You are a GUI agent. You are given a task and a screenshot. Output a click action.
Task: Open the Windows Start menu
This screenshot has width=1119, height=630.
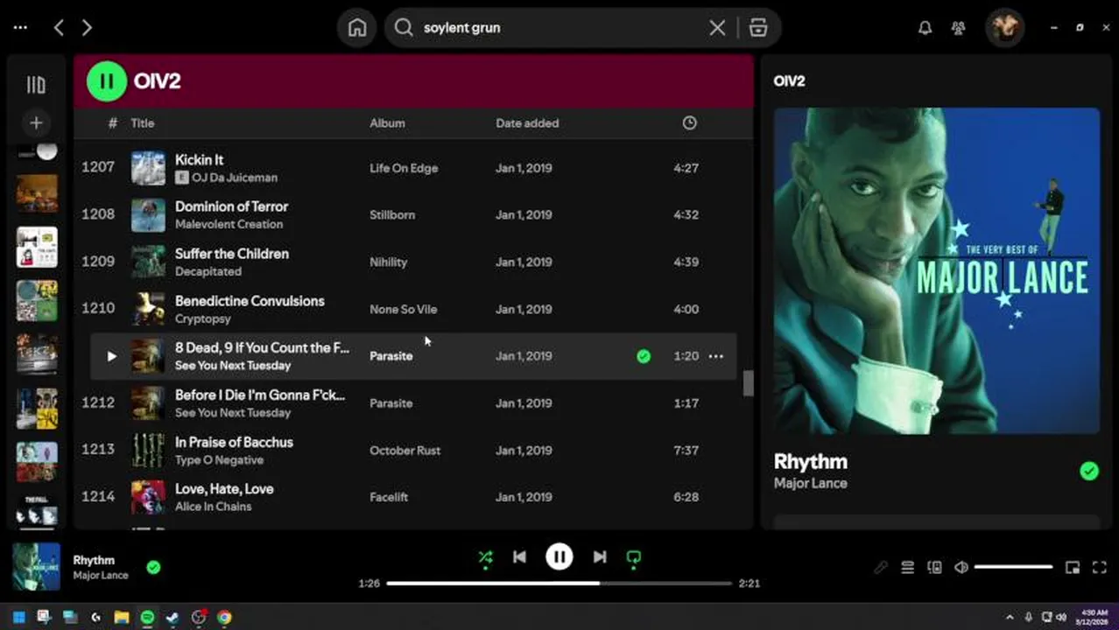click(18, 618)
